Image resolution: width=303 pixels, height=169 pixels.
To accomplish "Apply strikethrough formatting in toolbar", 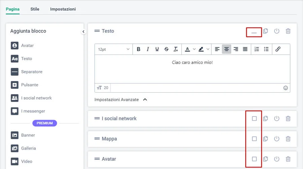I will [x=166, y=49].
